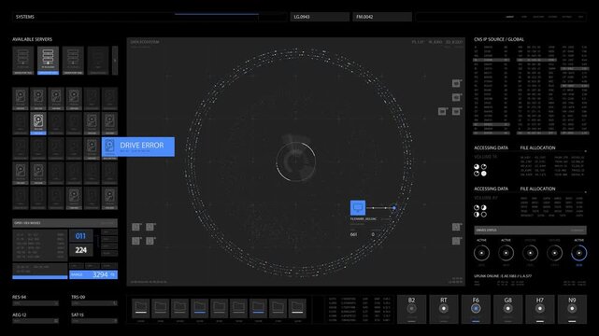599x336 pixels.
Task: Click the blue progress bar below the data list
Action: click(40, 277)
